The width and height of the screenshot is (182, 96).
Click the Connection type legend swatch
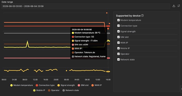[x=37, y=85]
